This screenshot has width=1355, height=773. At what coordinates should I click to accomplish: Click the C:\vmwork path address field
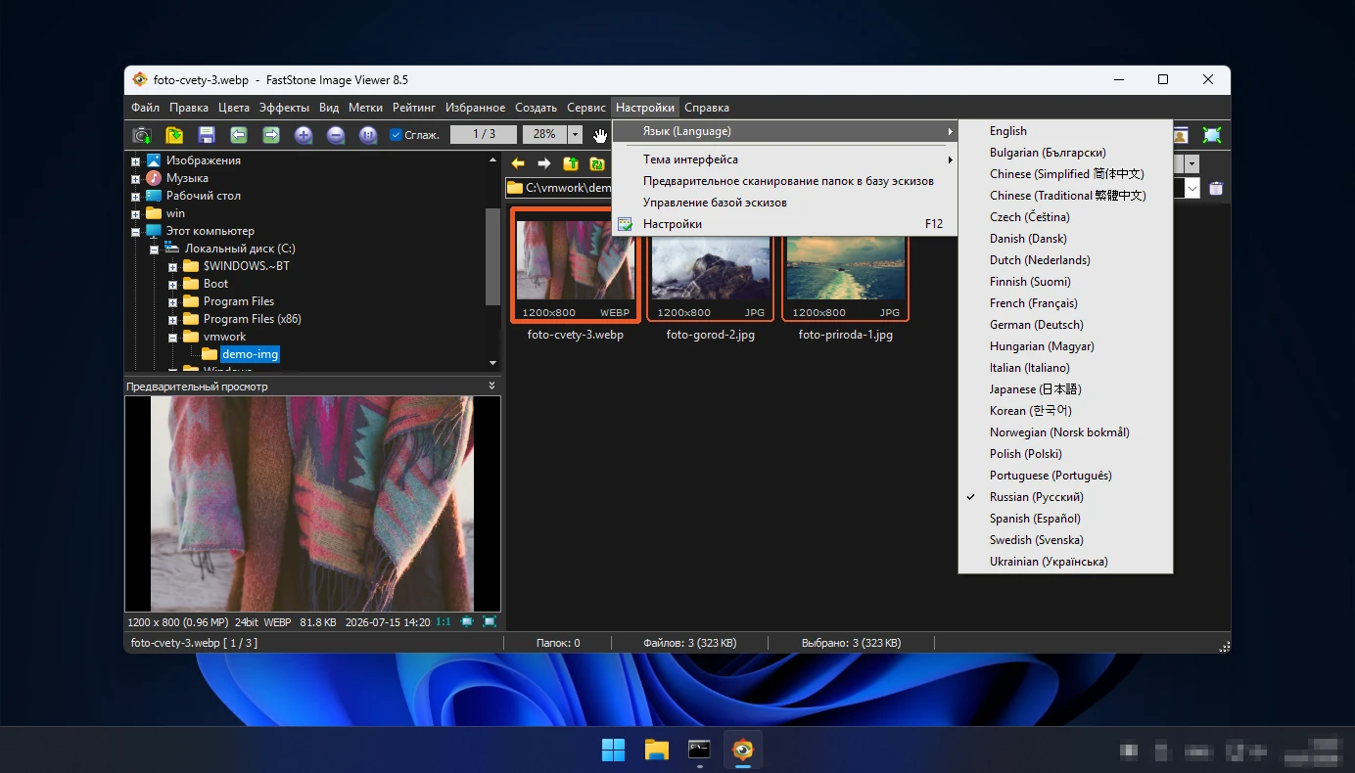(x=559, y=188)
